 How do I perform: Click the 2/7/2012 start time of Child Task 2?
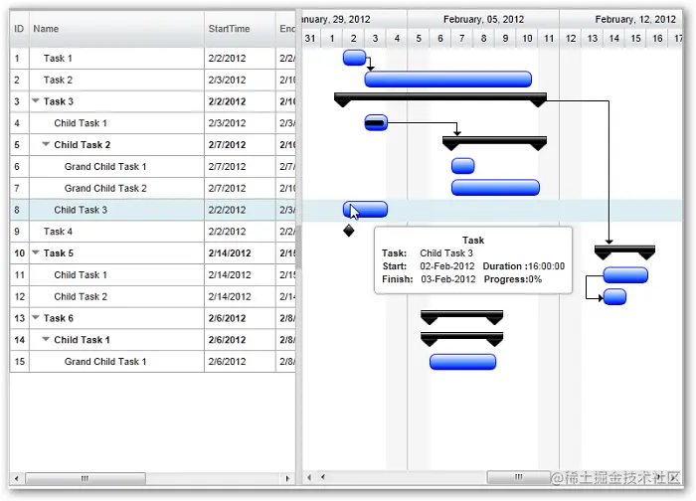(x=227, y=145)
